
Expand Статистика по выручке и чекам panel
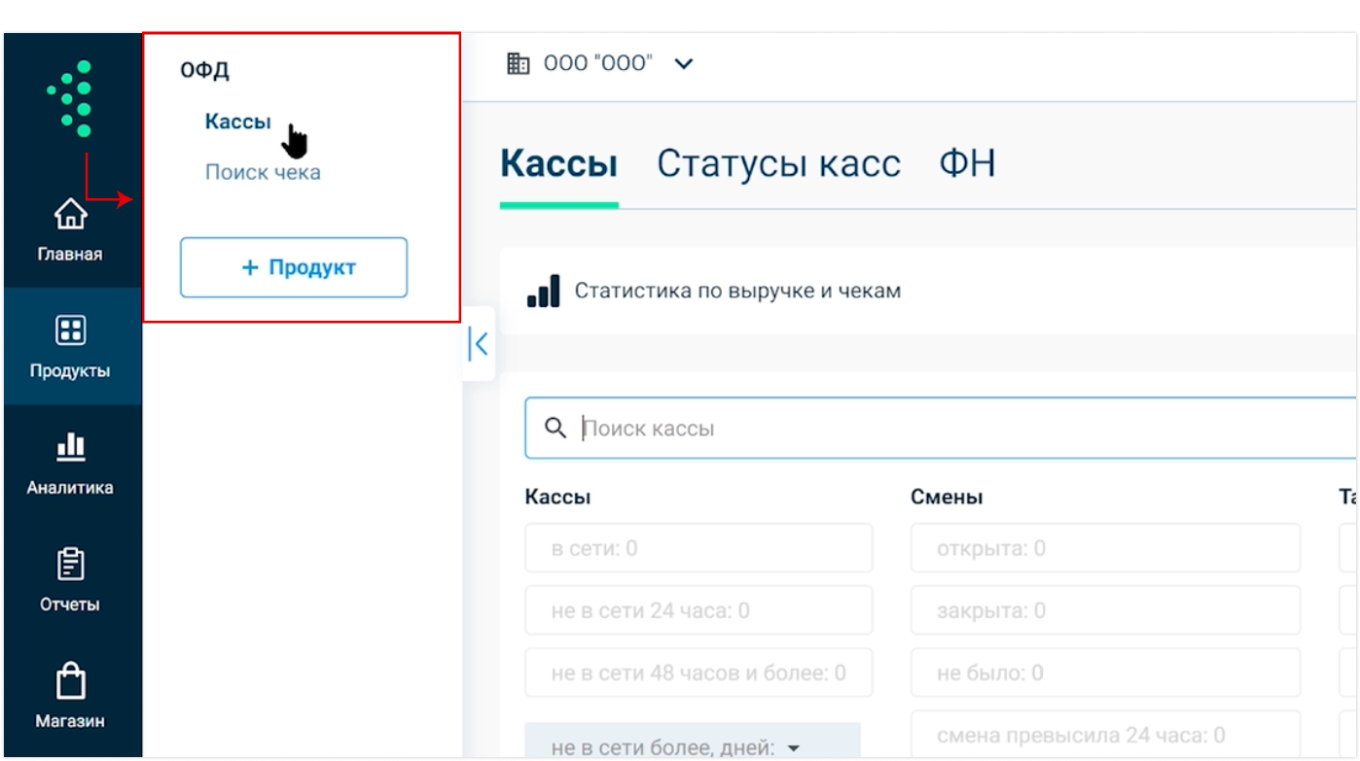tap(737, 291)
